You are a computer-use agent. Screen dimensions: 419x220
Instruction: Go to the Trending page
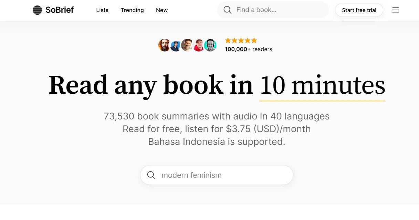132,10
